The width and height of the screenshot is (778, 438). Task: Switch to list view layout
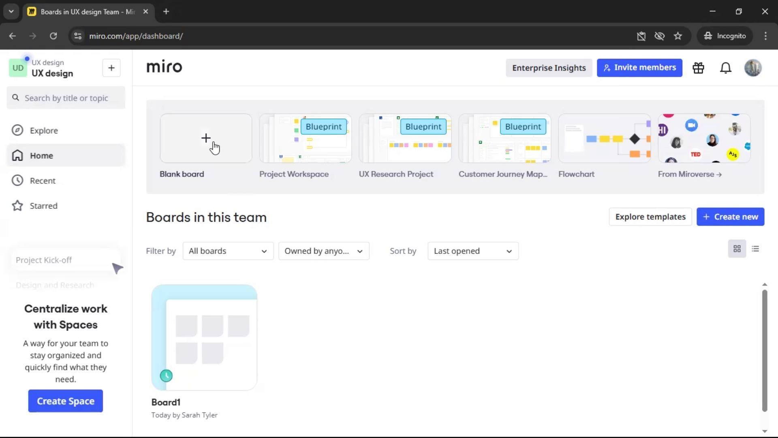click(755, 249)
